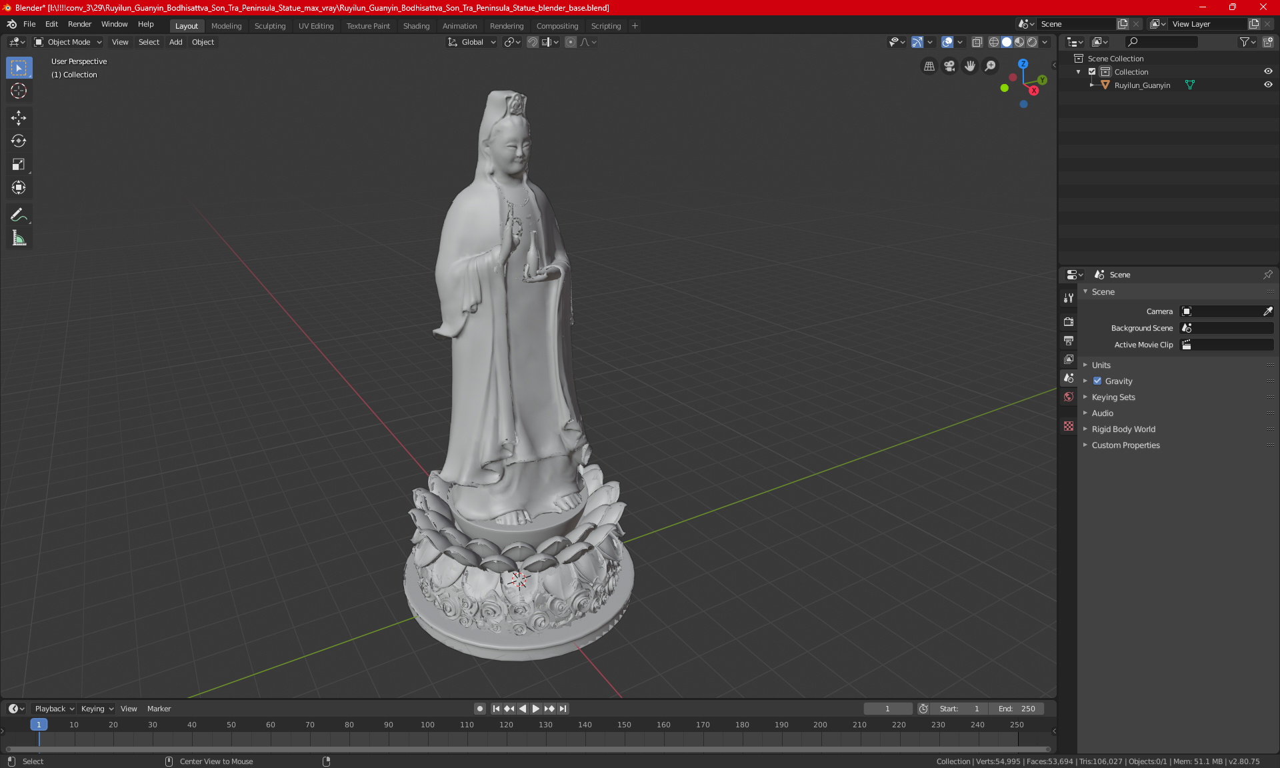
Task: Open the Render menu
Action: pos(79,24)
